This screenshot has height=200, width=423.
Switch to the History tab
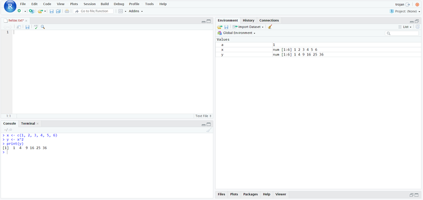coord(249,20)
